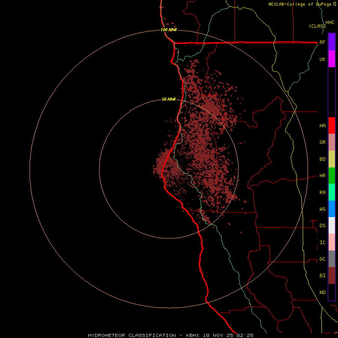Screen dimensions: 338x338
Task: Click the "RF" legend label text
Action: tap(322, 42)
